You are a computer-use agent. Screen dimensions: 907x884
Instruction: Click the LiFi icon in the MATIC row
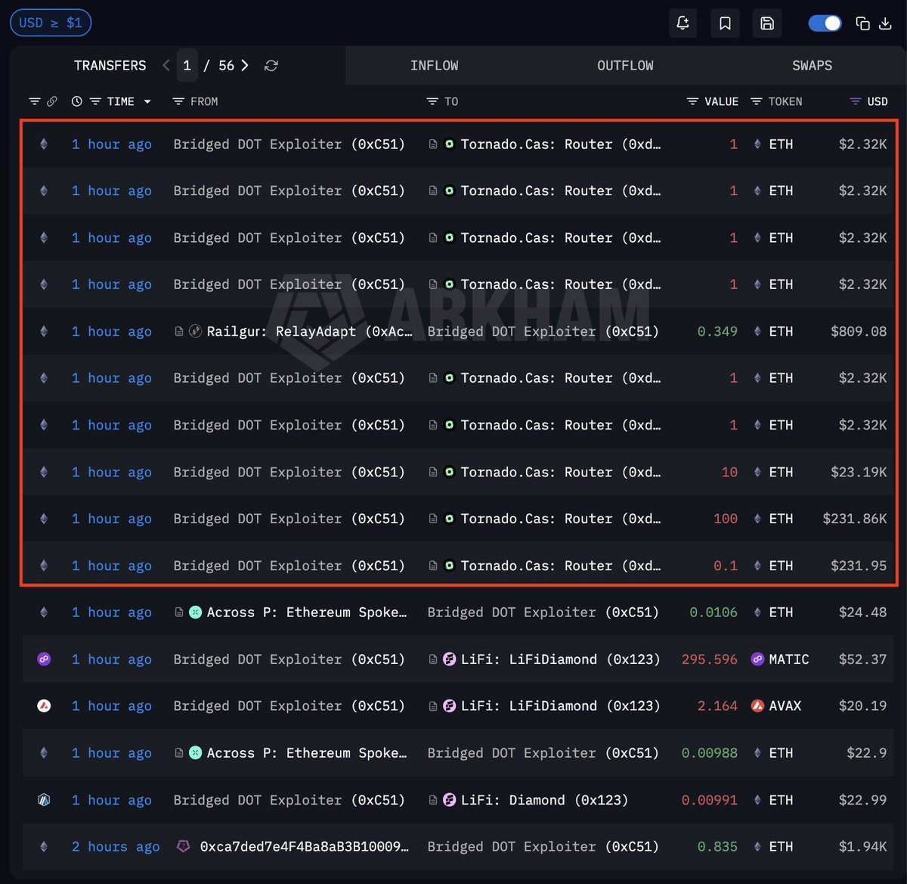click(449, 659)
